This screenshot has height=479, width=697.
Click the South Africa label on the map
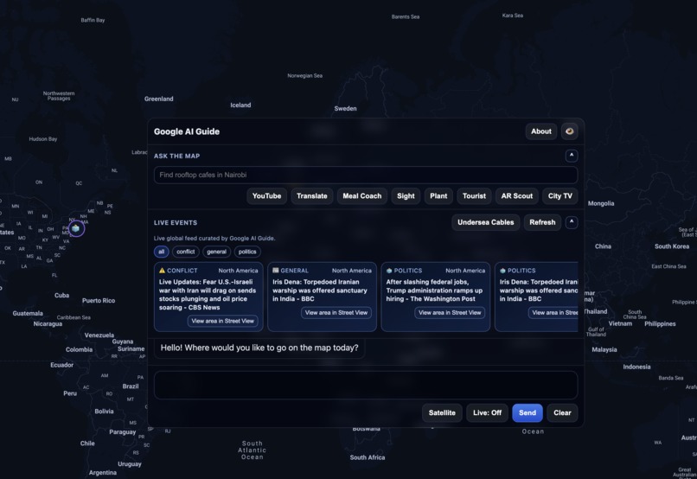(368, 457)
